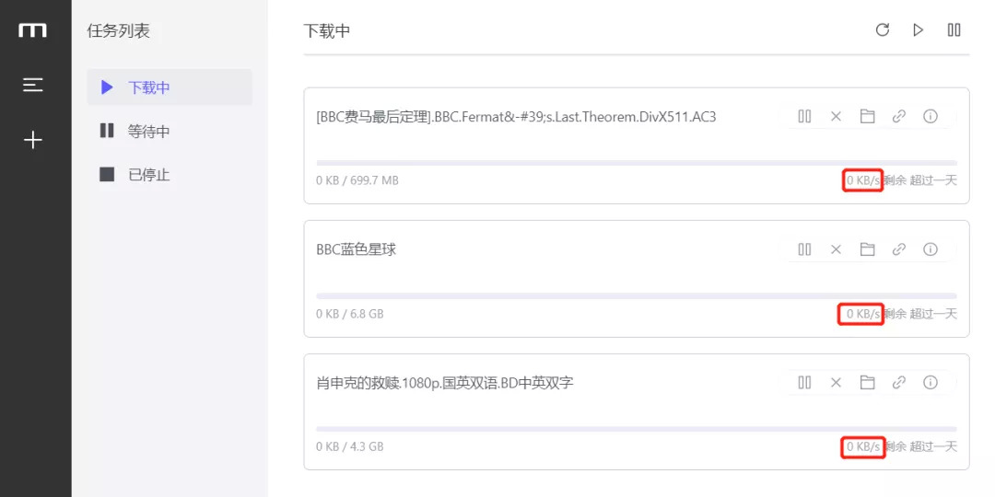This screenshot has height=497, width=995.
Task: Open folder for BBC蓝色星球 download
Action: (x=867, y=249)
